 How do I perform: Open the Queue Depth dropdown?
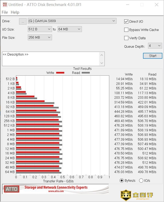tap(155, 46)
